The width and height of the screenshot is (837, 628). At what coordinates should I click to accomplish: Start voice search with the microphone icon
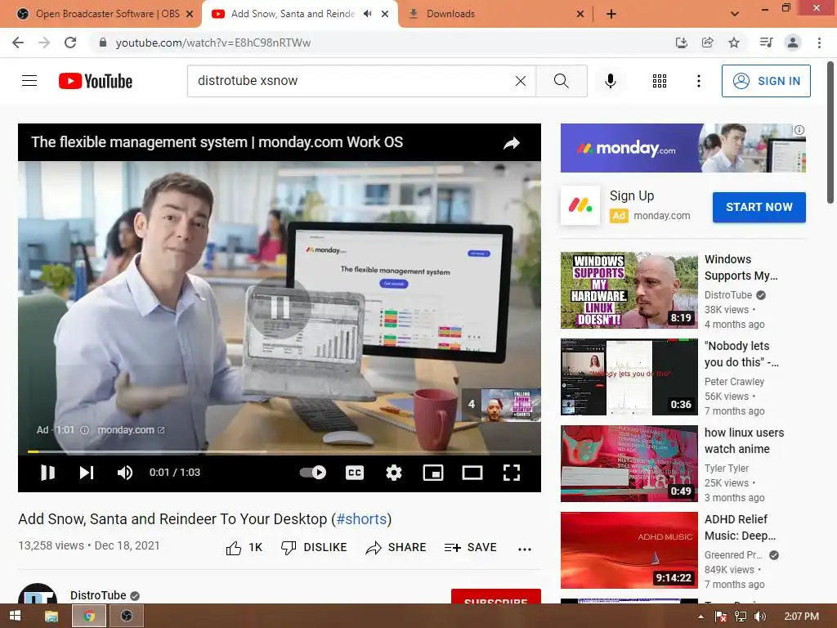pos(611,81)
